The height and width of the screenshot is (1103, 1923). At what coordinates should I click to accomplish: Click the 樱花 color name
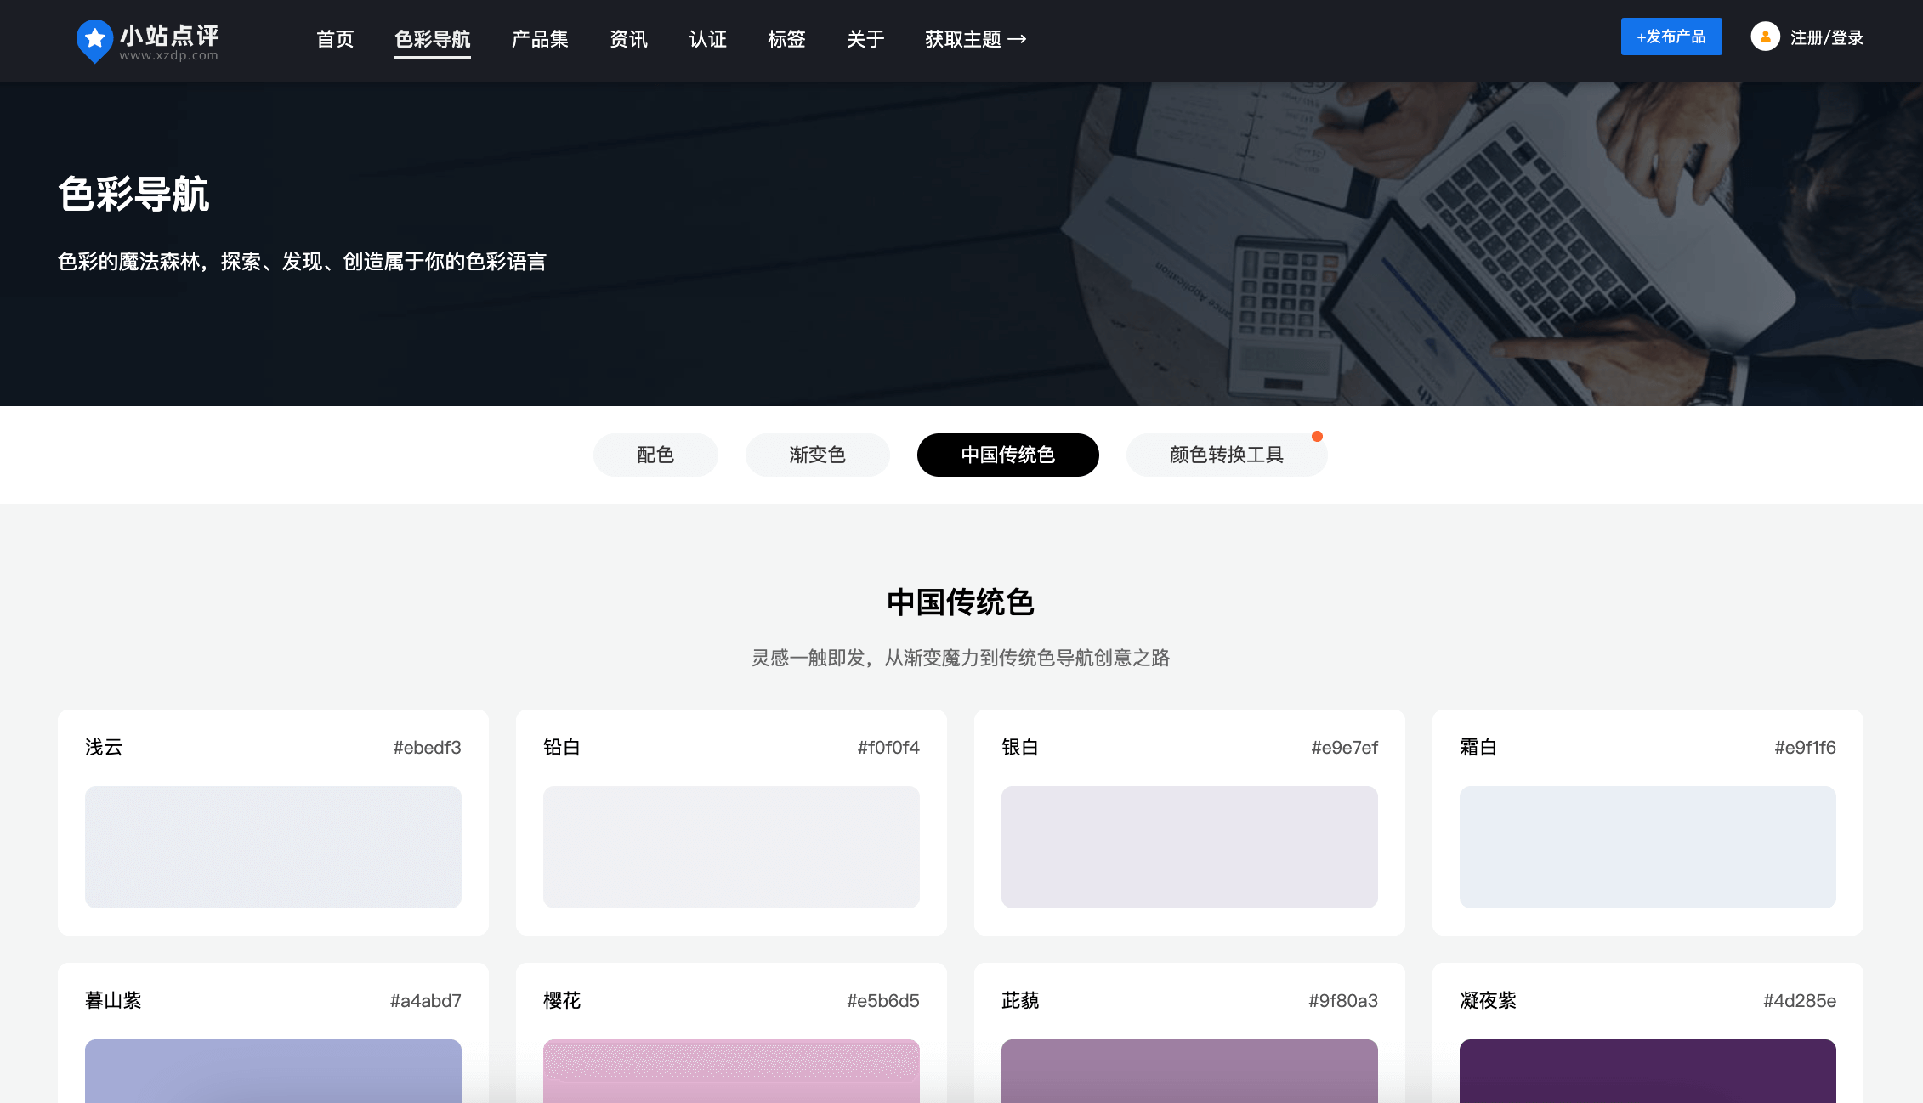[x=562, y=1000]
